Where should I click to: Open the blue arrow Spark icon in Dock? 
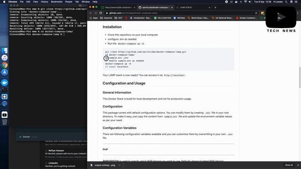click(4, 72)
